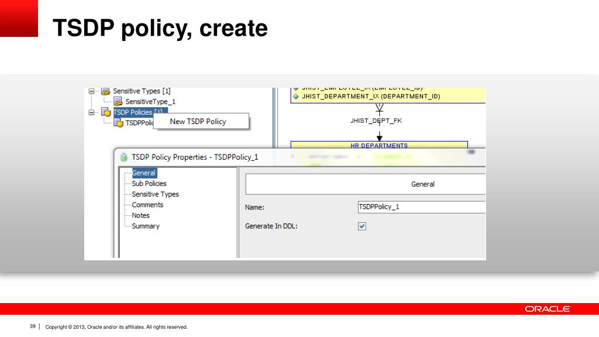The height and width of the screenshot is (337, 599).
Task: Open the Summary page
Action: tap(146, 226)
